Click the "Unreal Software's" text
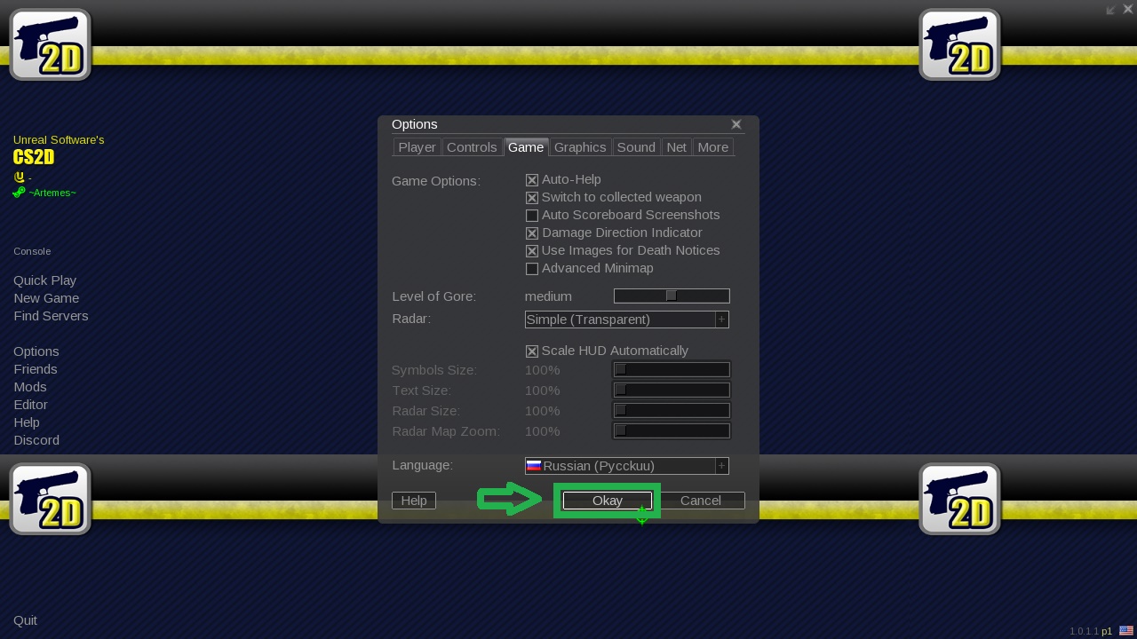Image resolution: width=1137 pixels, height=639 pixels. tap(59, 140)
